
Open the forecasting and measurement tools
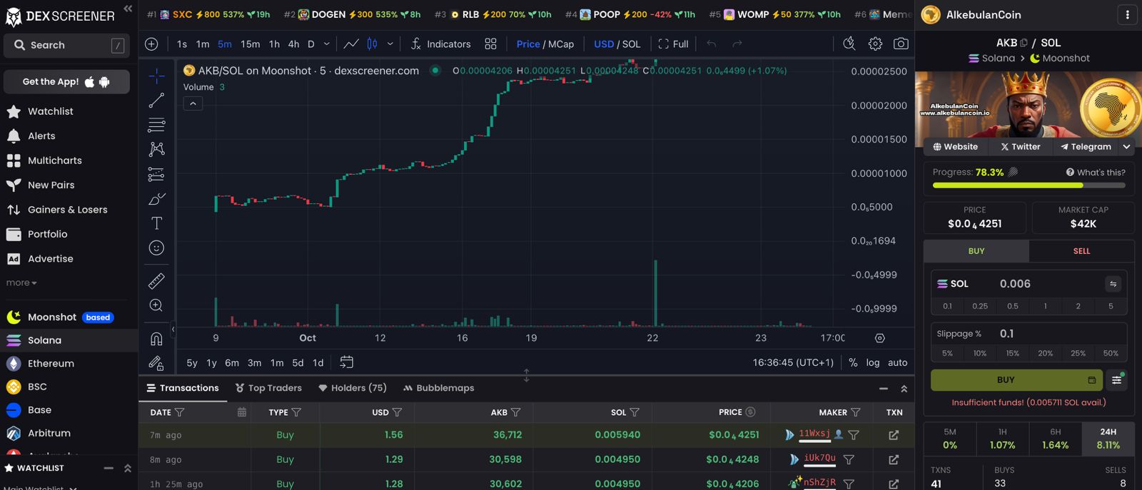pos(156,174)
